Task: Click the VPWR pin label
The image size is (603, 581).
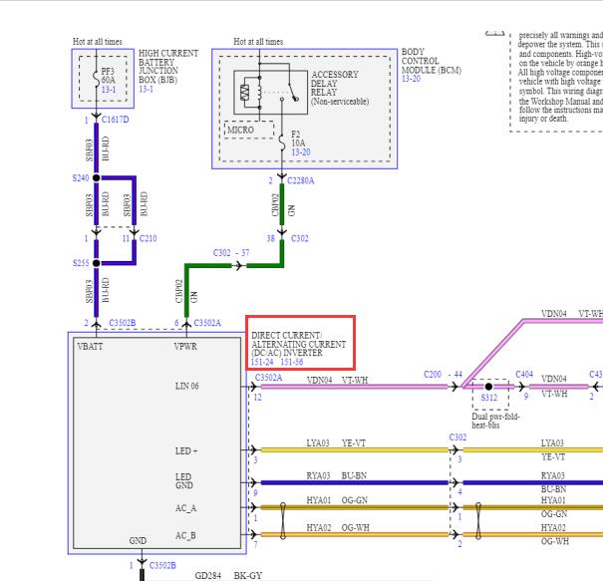Action: point(185,347)
